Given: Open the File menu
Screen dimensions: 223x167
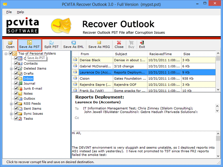Looking at the screenshot, I should click(x=9, y=12).
